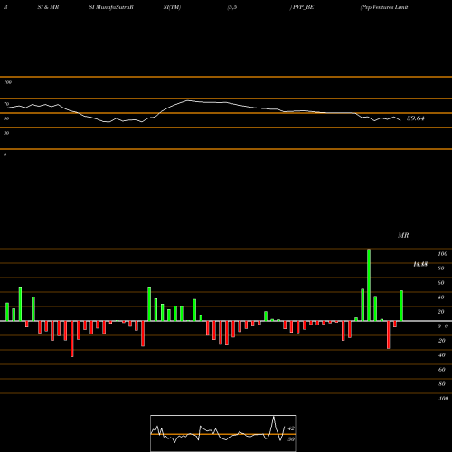Screen dimensions: 452x452
Task: Click the '42' value in mini chart
Action: [x=291, y=428]
